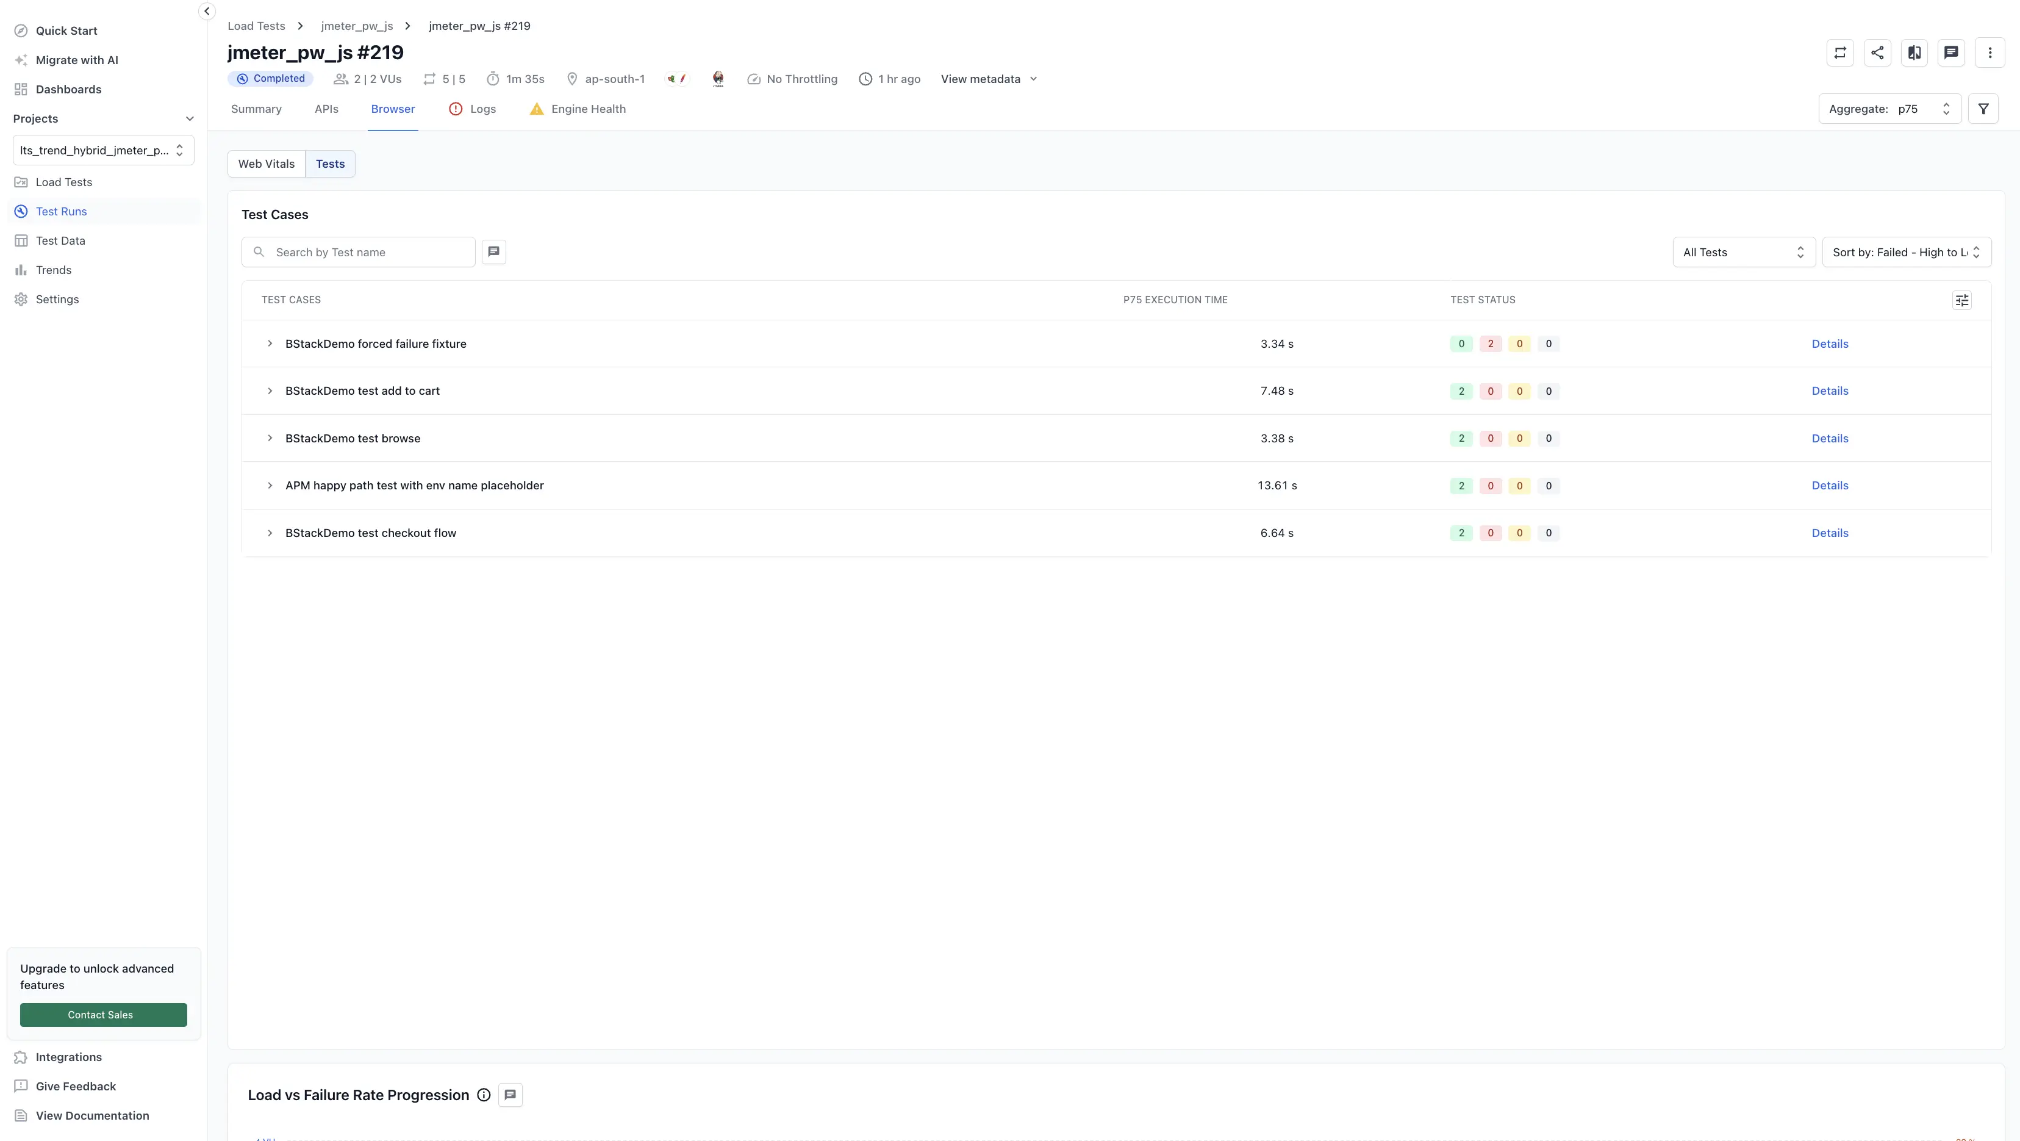Open the lts_trend_hybrid_jmeter project selector
Viewport: 2020px width, 1141px height.
point(102,150)
